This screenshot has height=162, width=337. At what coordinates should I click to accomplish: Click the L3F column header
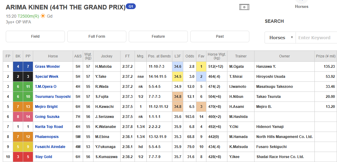pos(177,56)
